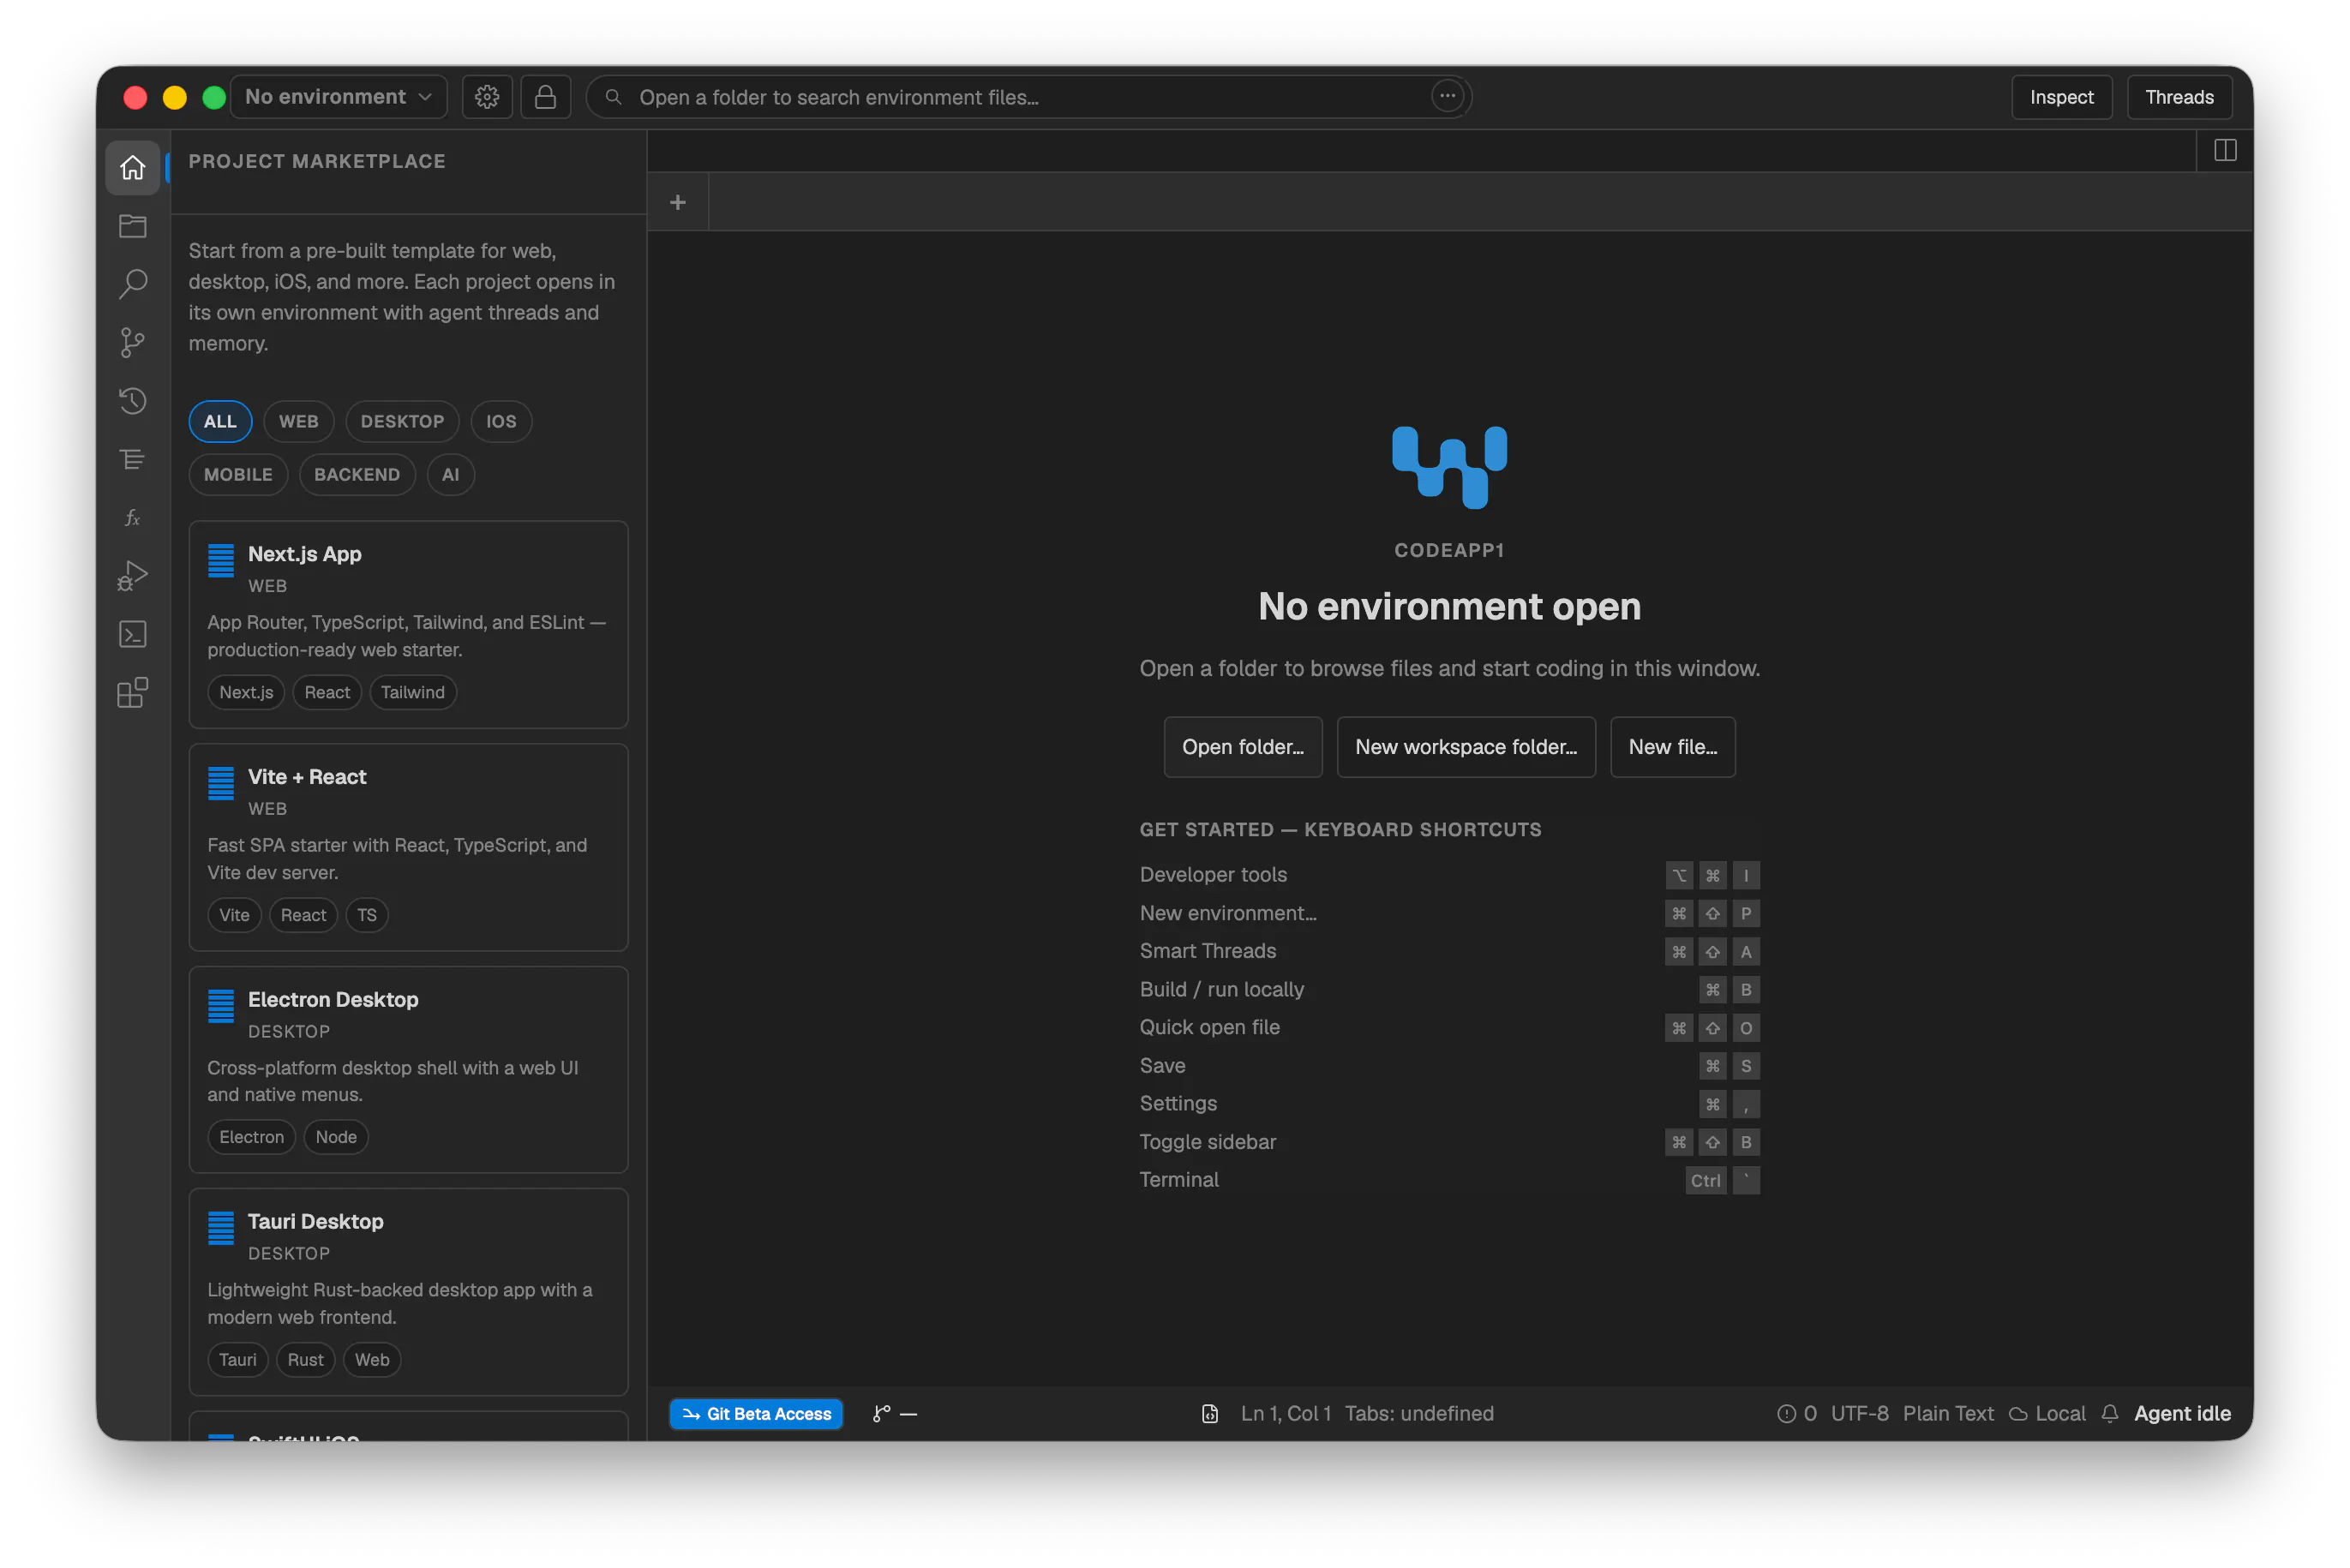Select the ALL filter chip

(220, 421)
